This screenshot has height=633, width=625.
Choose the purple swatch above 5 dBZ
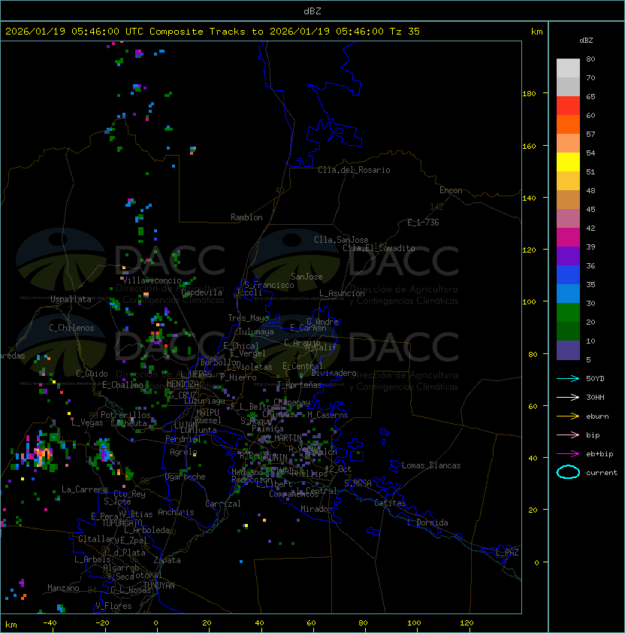(x=568, y=350)
